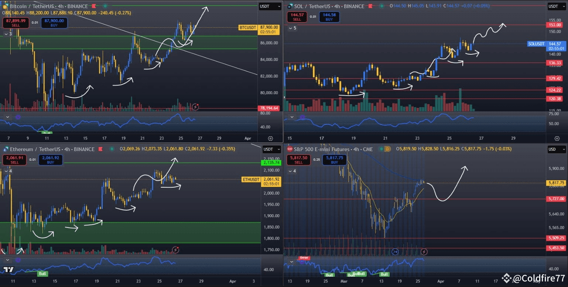Click the BTCUSDT price label on price axis
The image size is (568, 287).
(248, 27)
